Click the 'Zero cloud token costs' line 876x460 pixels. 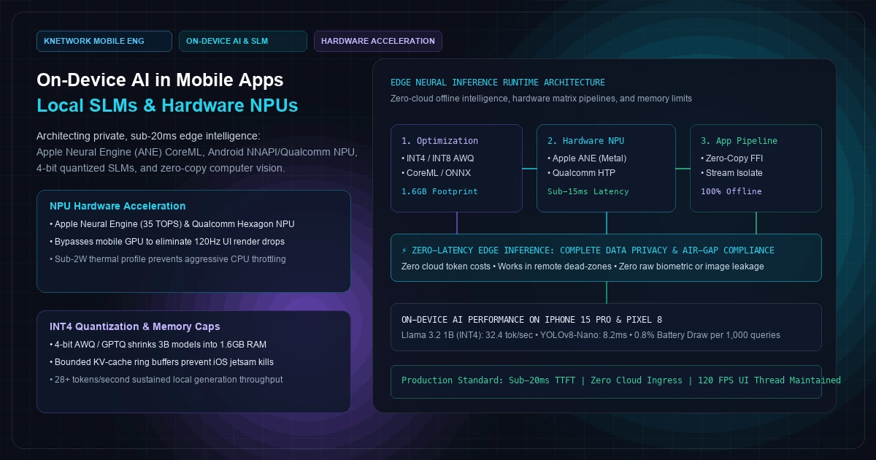click(x=583, y=267)
